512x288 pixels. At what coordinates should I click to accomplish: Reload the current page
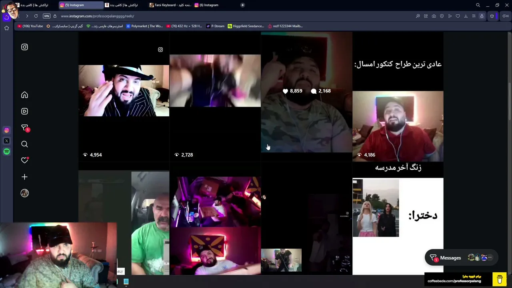36,16
